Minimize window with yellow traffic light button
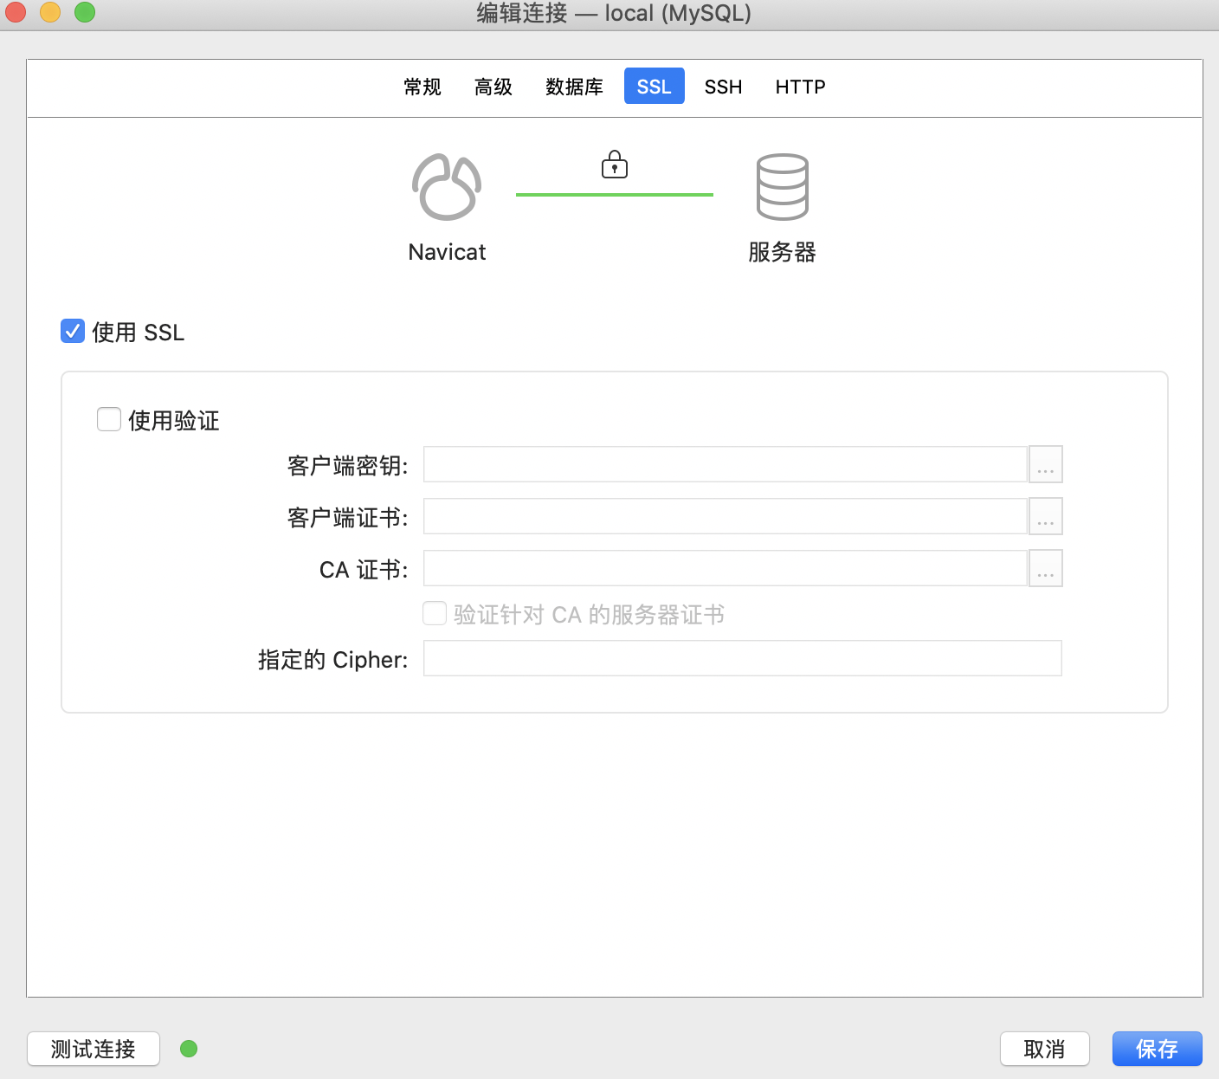1219x1079 pixels. point(51,12)
